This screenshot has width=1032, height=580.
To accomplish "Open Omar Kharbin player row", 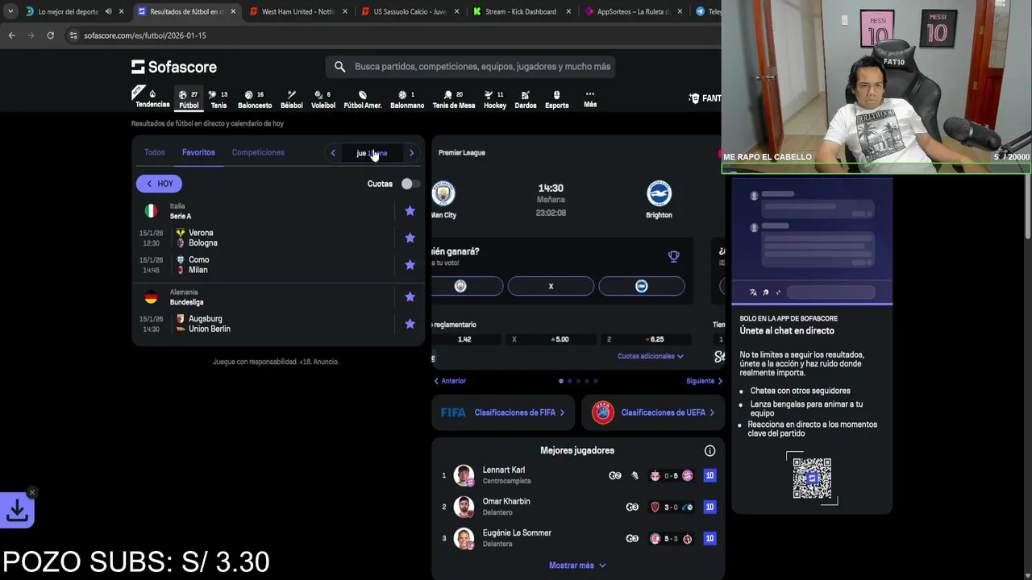I will click(577, 507).
